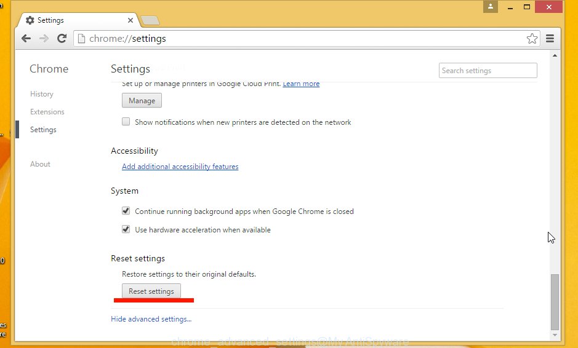The height and width of the screenshot is (348, 578).
Task: Toggle Continue running background apps checkbox
Action: coord(126,211)
